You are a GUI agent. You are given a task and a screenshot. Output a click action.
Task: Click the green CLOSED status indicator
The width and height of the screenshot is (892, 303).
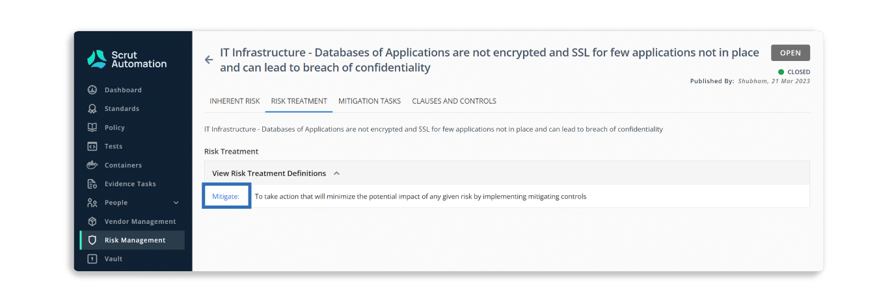click(x=794, y=72)
